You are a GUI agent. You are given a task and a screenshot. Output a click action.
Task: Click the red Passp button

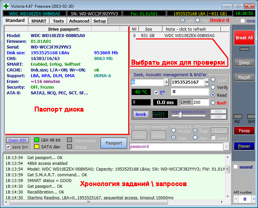[244, 131]
